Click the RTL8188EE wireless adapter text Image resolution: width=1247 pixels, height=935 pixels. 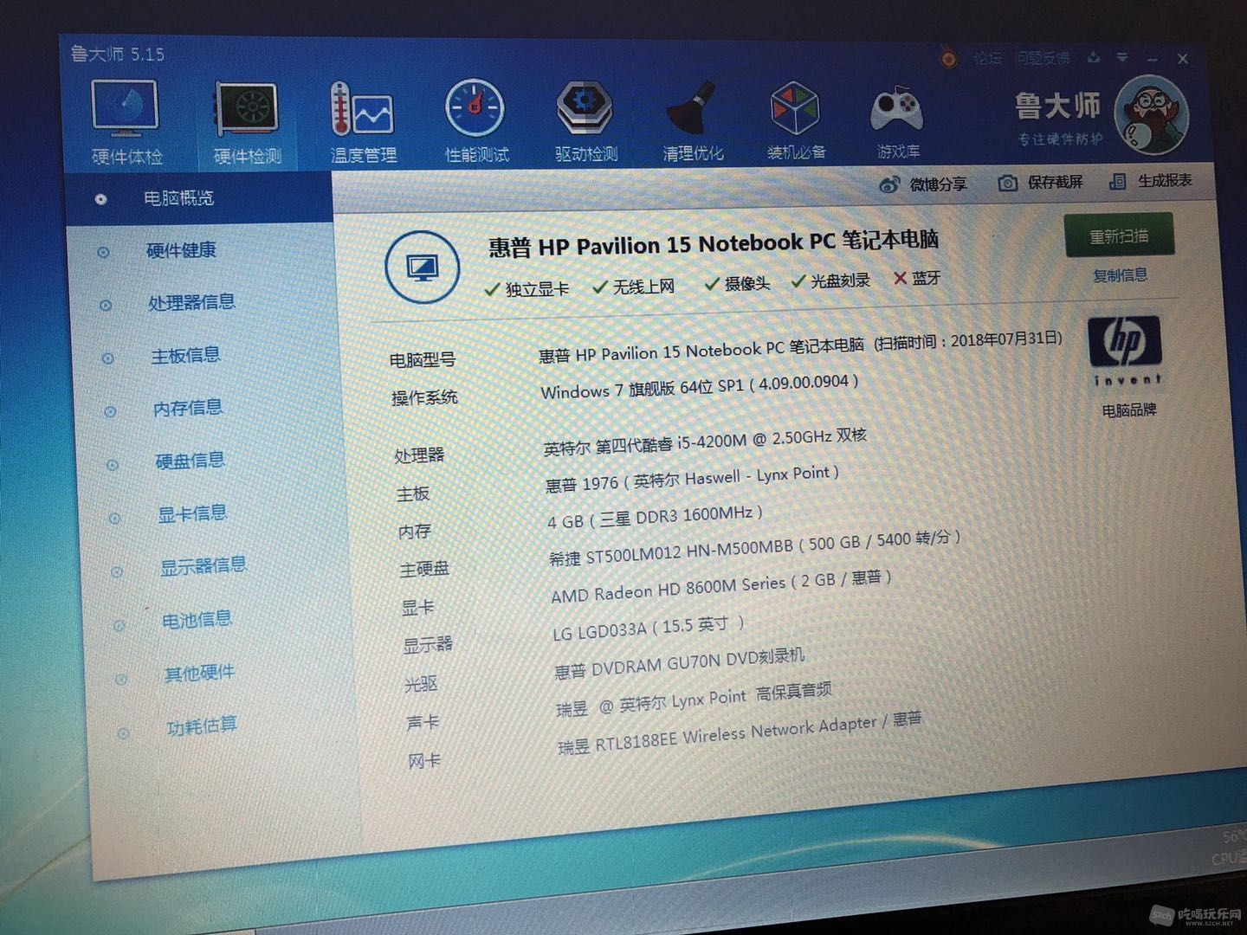tap(740, 732)
